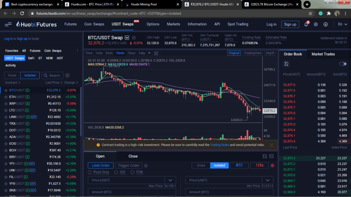Open the 125x leverage selector
The width and height of the screenshot is (351, 197).
pyautogui.click(x=259, y=165)
